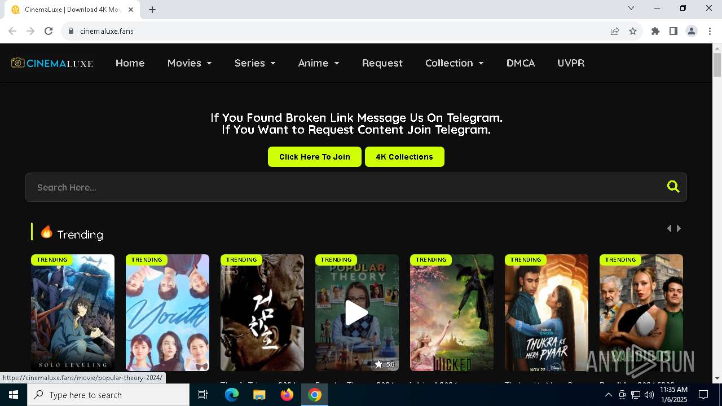Open File Explorer from the taskbar
The height and width of the screenshot is (406, 722).
pyautogui.click(x=259, y=395)
